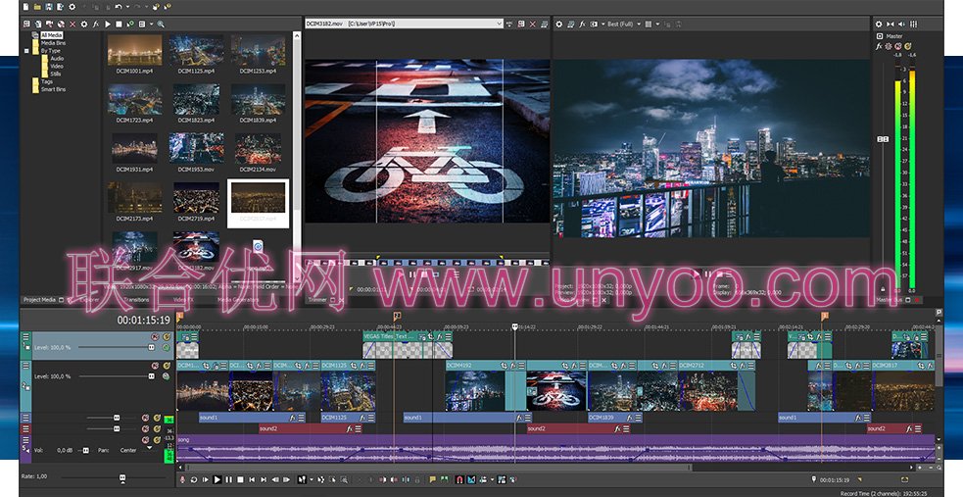Image resolution: width=963 pixels, height=497 pixels.
Task: Open event FX on DCIM4192 clip
Action: pos(512,365)
